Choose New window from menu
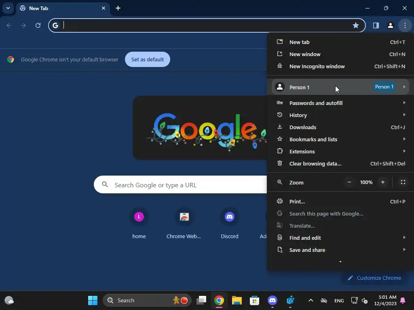 pos(340,54)
